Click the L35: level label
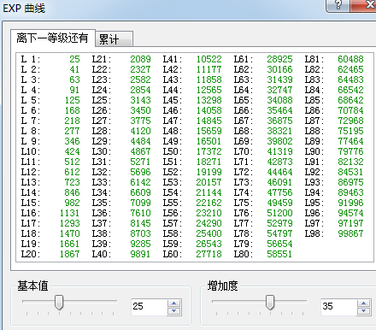The height and width of the screenshot is (330, 376). click(102, 203)
